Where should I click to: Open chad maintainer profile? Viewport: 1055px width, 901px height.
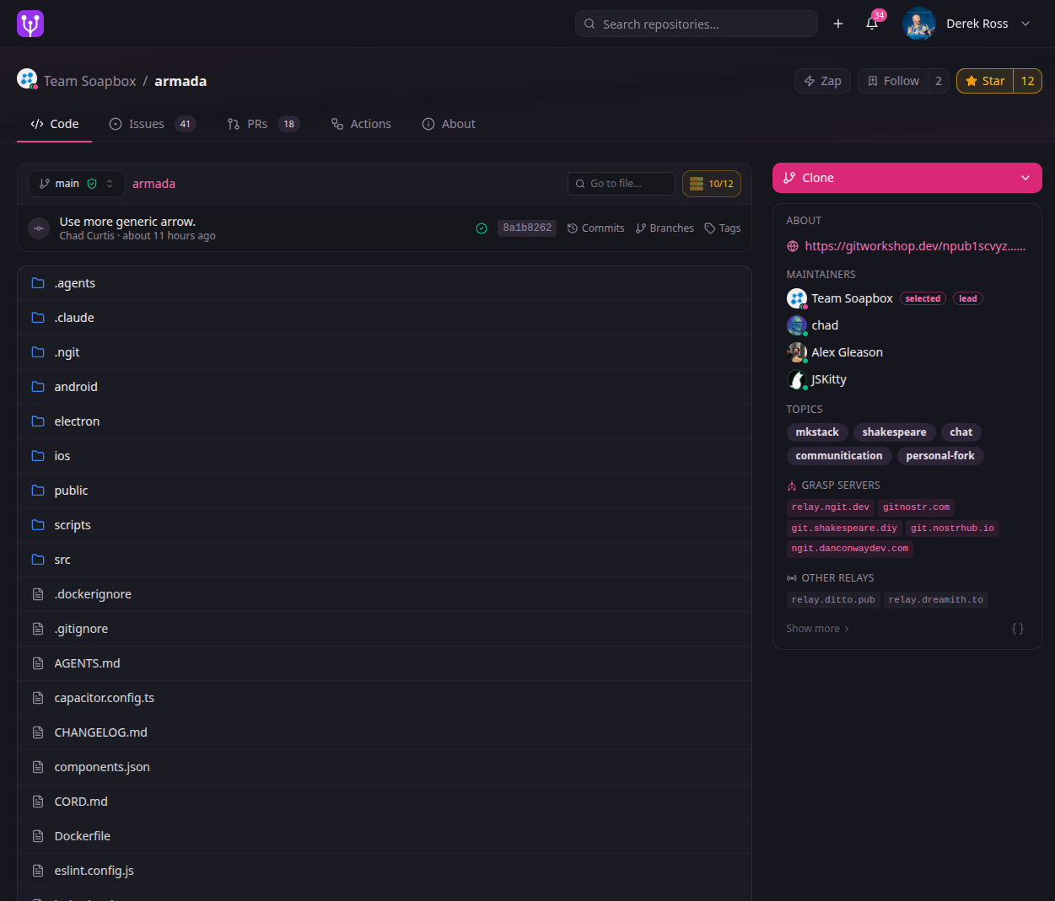click(x=825, y=325)
